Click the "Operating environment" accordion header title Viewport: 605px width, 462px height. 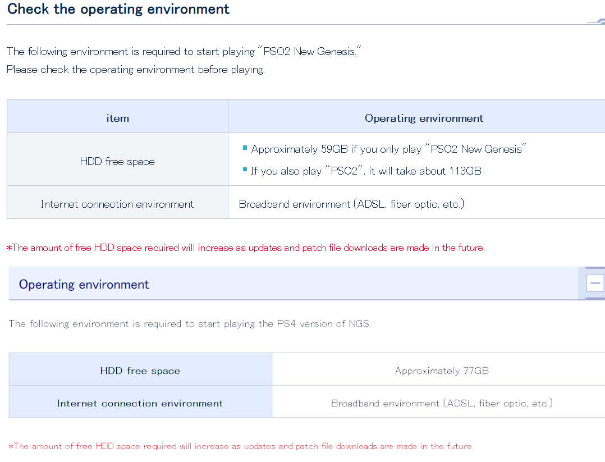pos(84,285)
